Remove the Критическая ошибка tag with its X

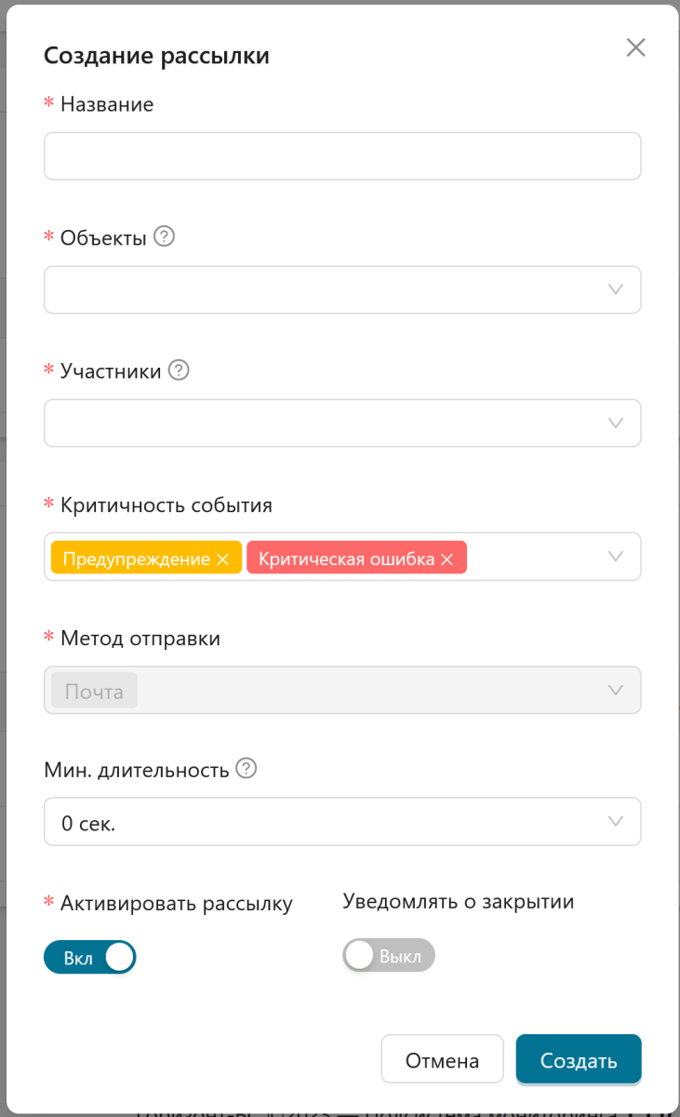pos(447,559)
